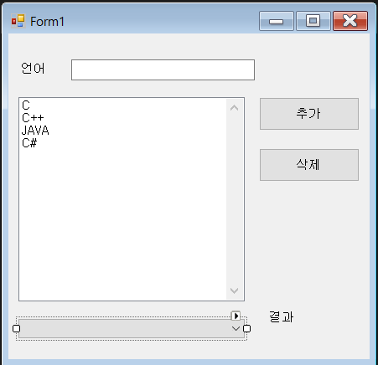Click the 언어 label

[33, 69]
